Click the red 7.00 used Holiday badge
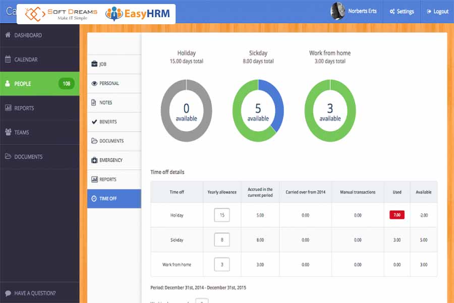The width and height of the screenshot is (454, 303). pos(396,215)
